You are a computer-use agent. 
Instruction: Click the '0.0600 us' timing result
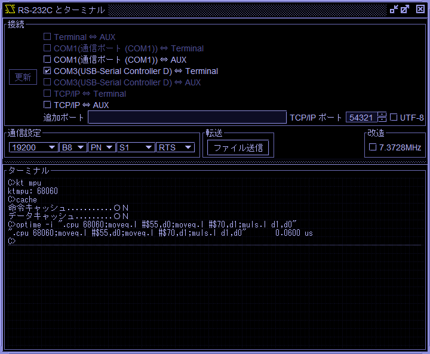pyautogui.click(x=294, y=233)
